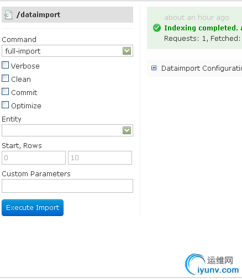Image resolution: width=242 pixels, height=279 pixels.
Task: Click the dataimport handler document icon
Action: pyautogui.click(x=8, y=15)
